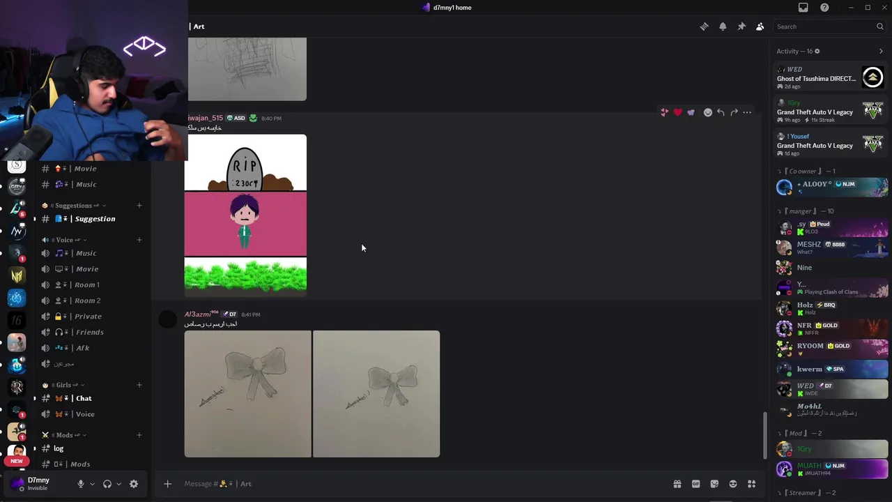This screenshot has width=892, height=502.
Task: Forward the hovered message
Action: click(x=735, y=112)
